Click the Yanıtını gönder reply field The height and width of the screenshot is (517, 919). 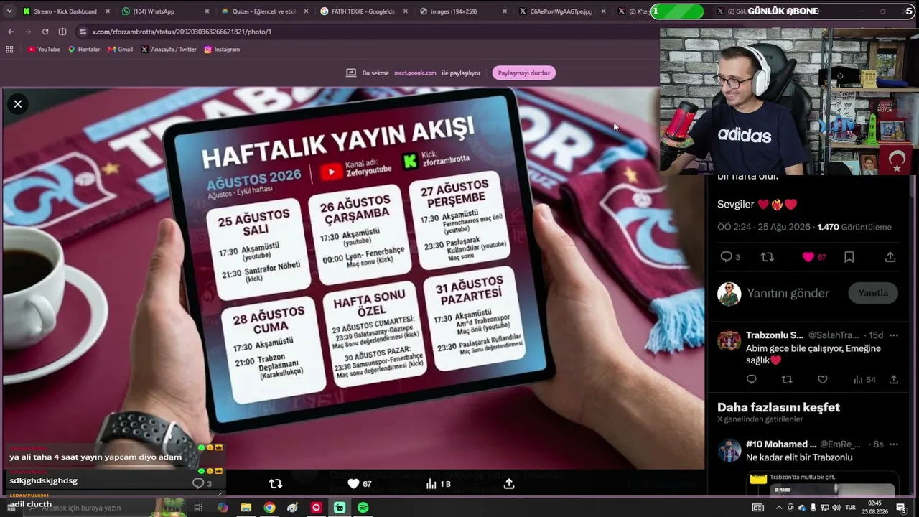tap(788, 293)
